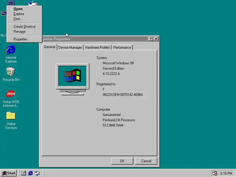236x177 pixels.
Task: Click Pentium(r) III Processor text
Action: (x=119, y=120)
